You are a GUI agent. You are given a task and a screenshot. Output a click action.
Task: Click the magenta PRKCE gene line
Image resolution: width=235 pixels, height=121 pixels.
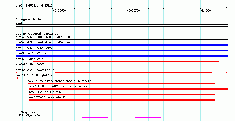point(121,118)
